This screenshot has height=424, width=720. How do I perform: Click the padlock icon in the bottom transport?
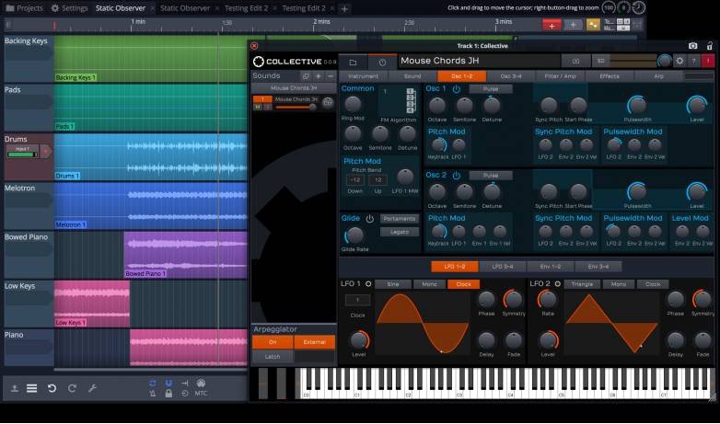coord(168,394)
